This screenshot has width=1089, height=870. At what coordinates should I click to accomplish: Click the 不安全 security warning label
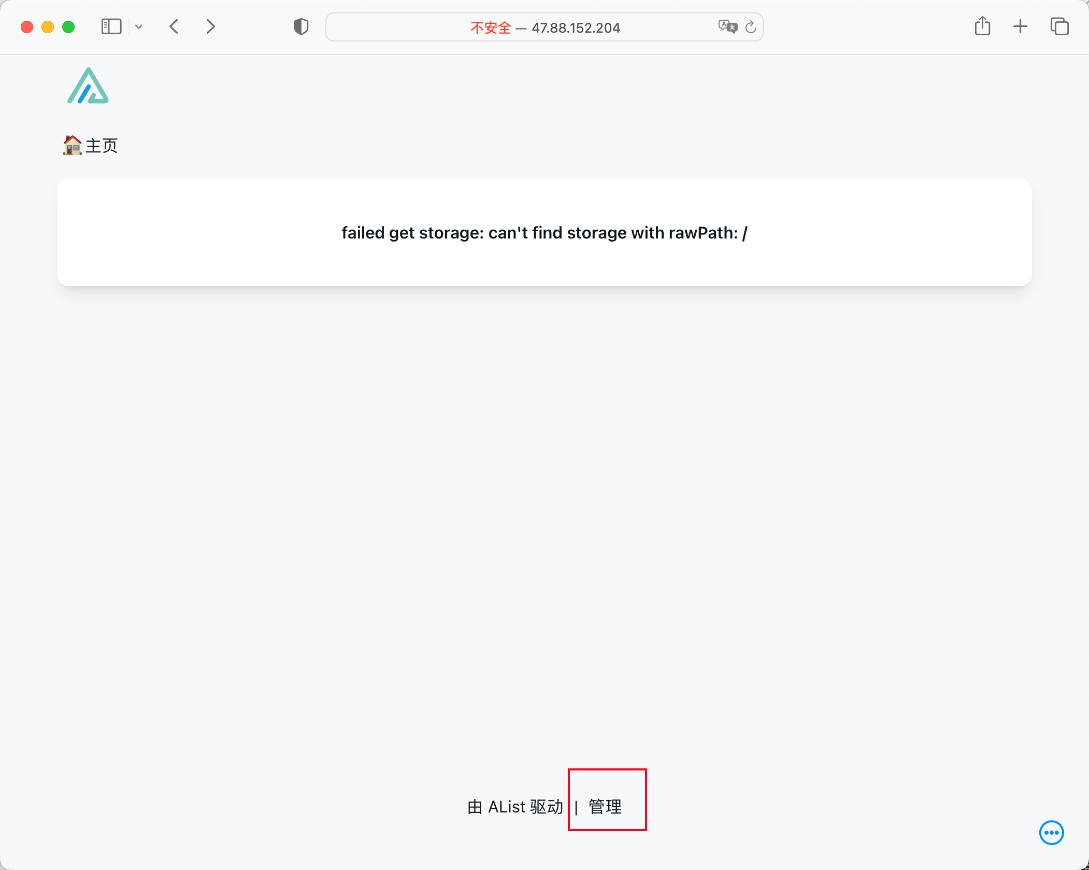tap(490, 27)
